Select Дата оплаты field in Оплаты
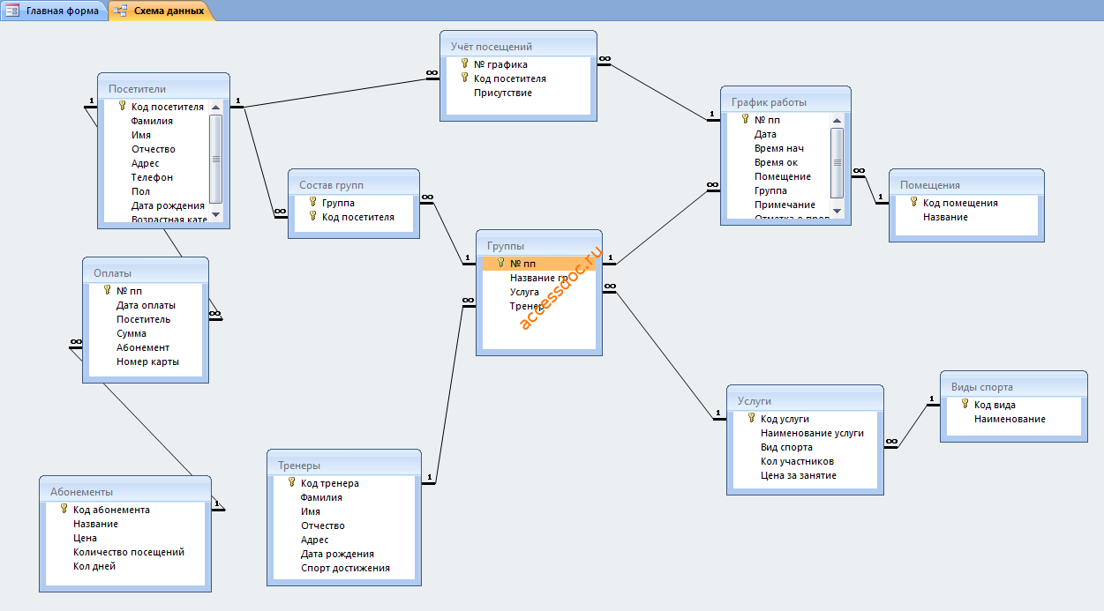The width and height of the screenshot is (1104, 611). click(x=146, y=305)
